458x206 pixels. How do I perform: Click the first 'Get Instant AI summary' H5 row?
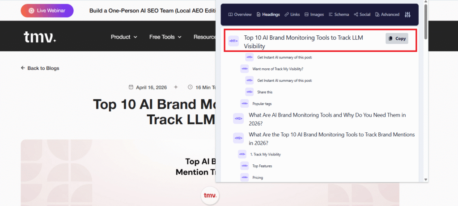[x=284, y=58]
